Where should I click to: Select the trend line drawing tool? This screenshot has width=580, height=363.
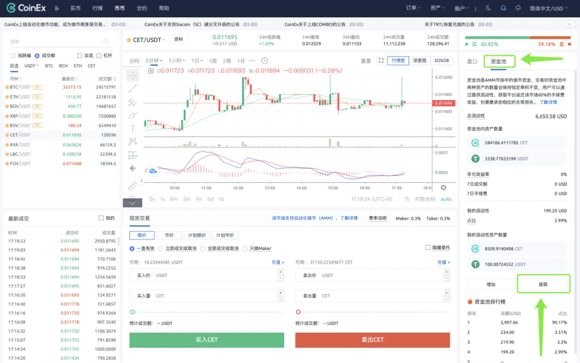point(132,89)
